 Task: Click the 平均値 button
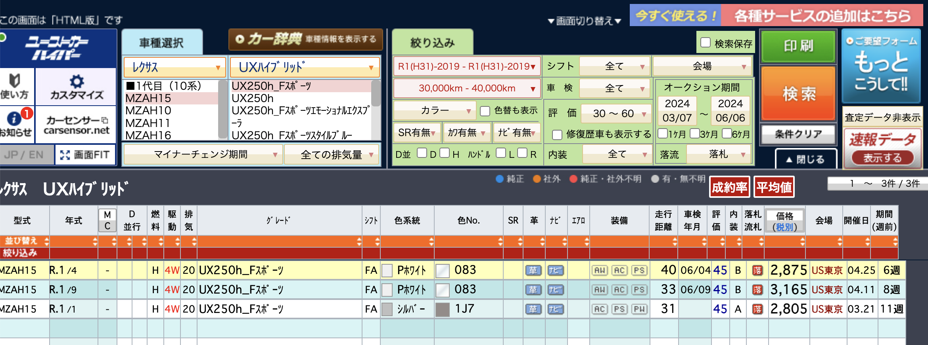click(x=774, y=187)
